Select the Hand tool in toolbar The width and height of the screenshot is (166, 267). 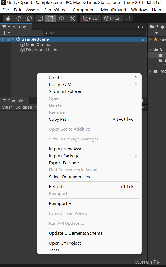coord(8,18)
